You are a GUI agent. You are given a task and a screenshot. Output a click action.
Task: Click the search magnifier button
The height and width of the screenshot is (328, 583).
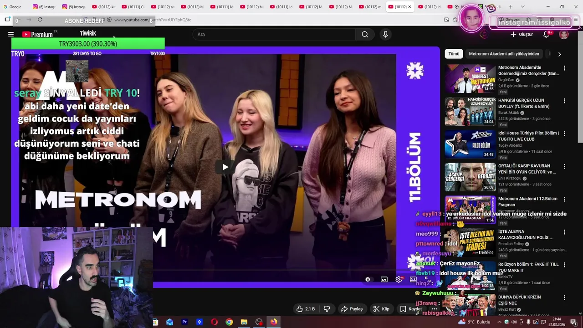click(365, 34)
